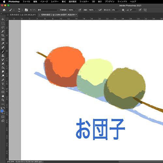
Task: Swap foreground and background colors
Action: click(x=4, y=108)
